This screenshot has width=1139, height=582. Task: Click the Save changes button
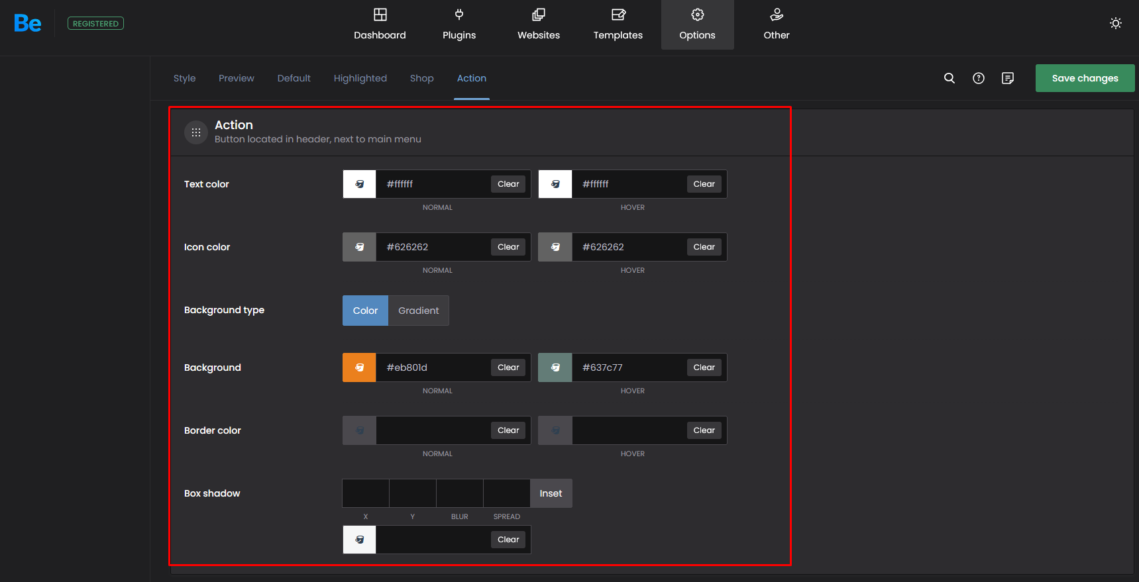click(x=1085, y=78)
